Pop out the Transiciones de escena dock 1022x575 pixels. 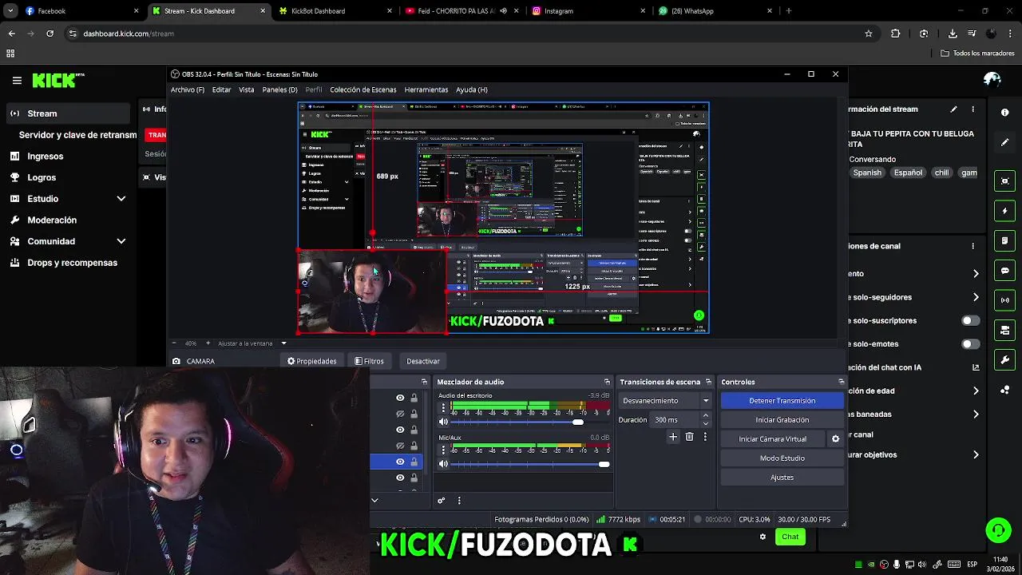coord(707,382)
